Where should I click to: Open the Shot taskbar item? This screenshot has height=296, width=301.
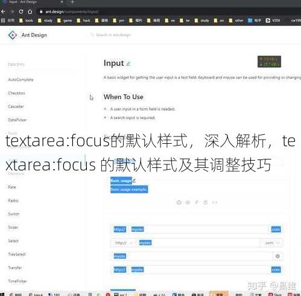coord(276,294)
